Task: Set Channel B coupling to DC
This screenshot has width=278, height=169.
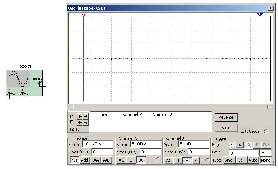Action: click(187, 160)
